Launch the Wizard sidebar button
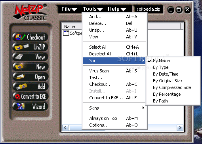This screenshot has height=144, width=202. pyautogui.click(x=30, y=106)
